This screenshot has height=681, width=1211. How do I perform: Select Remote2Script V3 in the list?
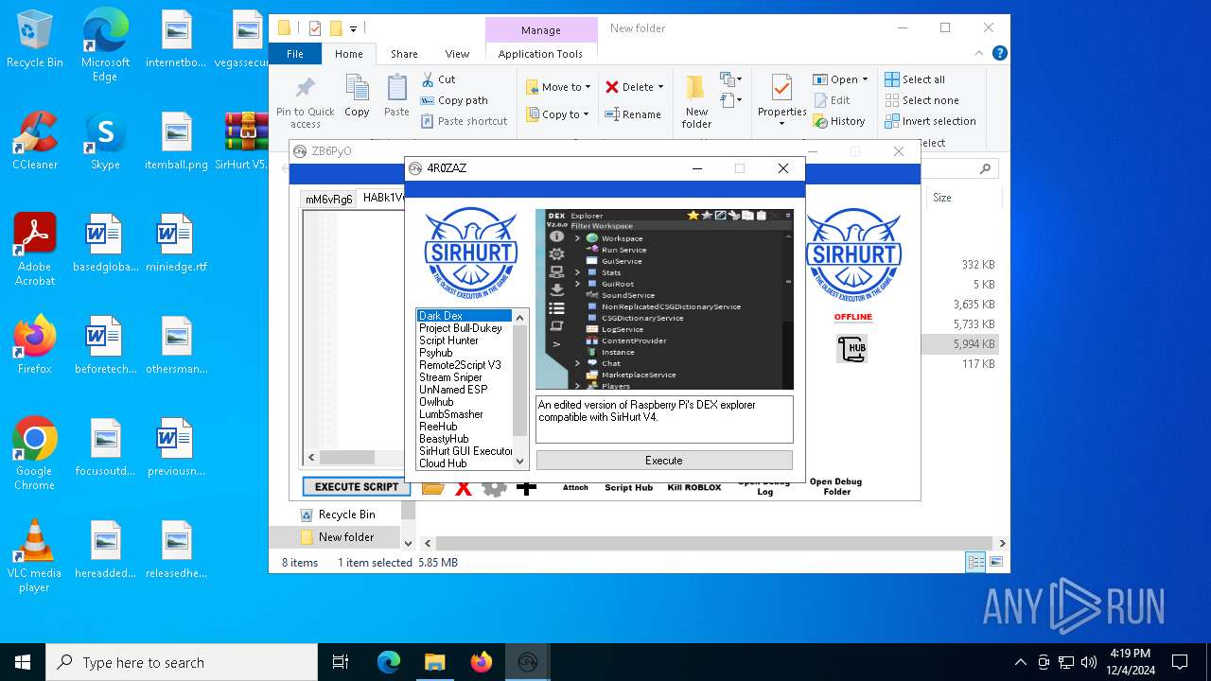(x=460, y=365)
